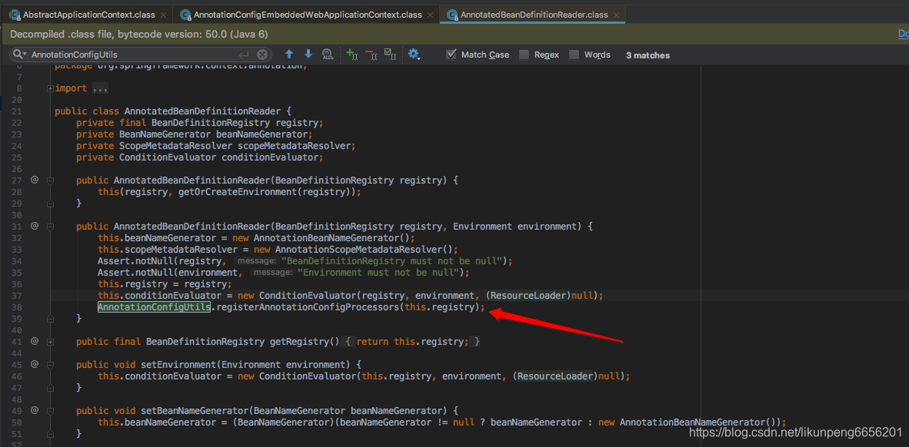
Task: Click Unselect Occurrence red minus icon
Action: pos(371,55)
